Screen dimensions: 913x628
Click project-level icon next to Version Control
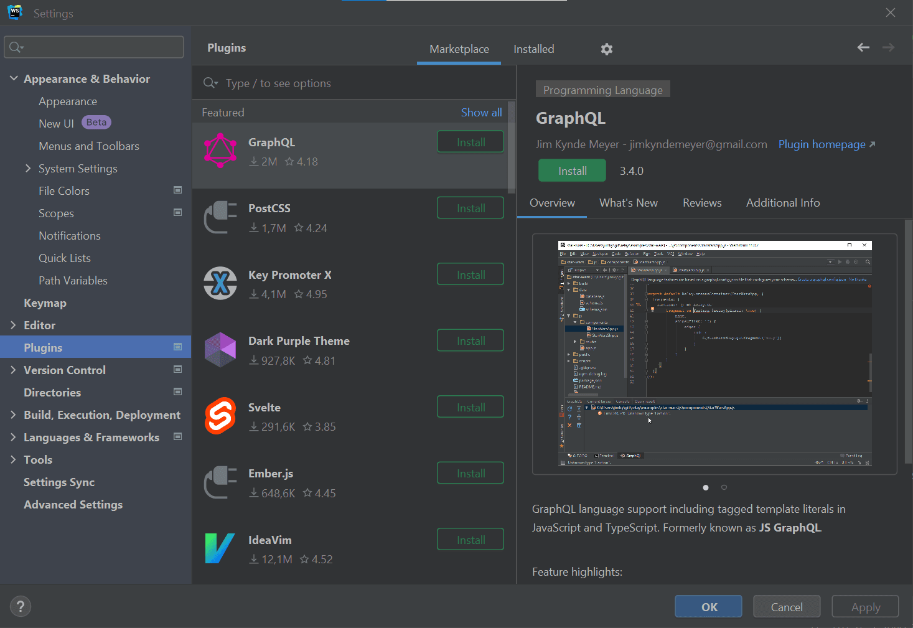[x=177, y=369]
